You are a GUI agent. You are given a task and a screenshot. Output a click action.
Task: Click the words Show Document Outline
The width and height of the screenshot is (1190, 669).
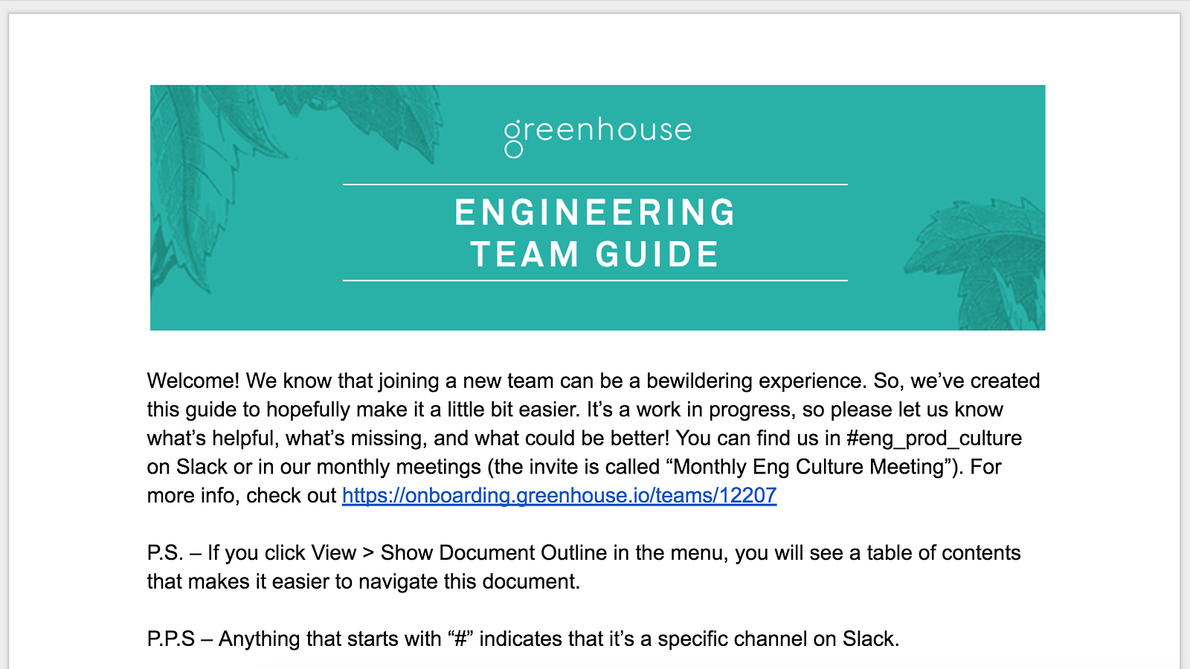(x=494, y=553)
